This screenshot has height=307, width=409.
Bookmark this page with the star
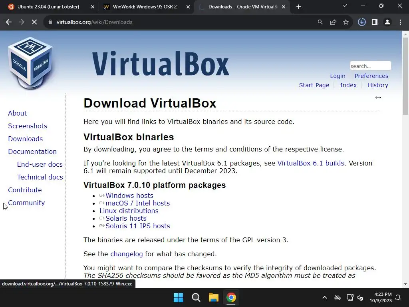[x=346, y=22]
